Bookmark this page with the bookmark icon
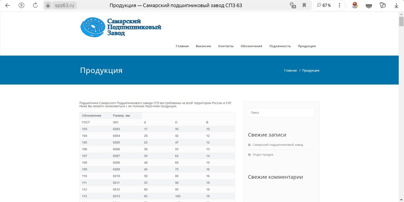 click(x=304, y=5)
